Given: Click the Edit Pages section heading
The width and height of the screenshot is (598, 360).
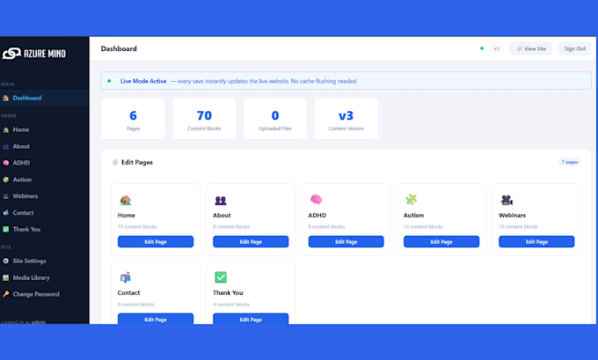Looking at the screenshot, I should click(137, 162).
